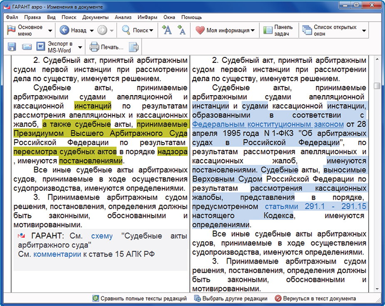Expand the Основное меню dropdown arrow
385x306 pixels.
[x=50, y=31]
